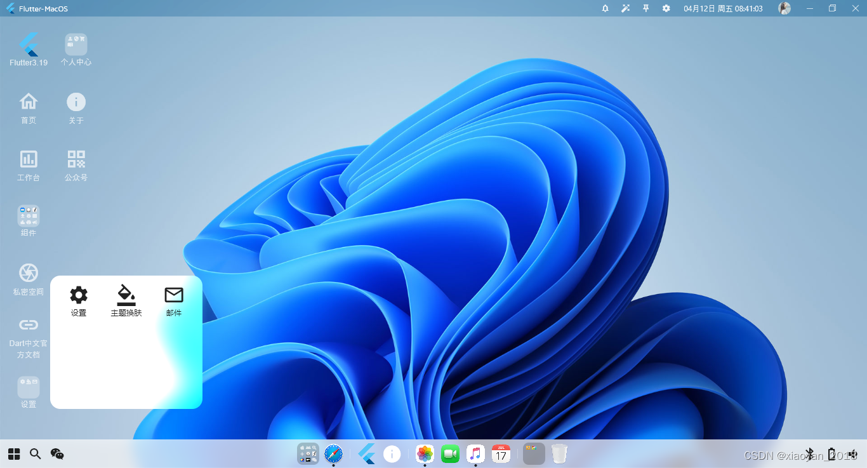The height and width of the screenshot is (468, 867).
Task: Open the 设置 folder on desktop sidebar
Action: point(29,392)
